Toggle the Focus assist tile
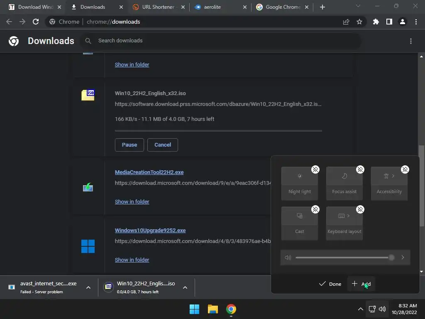Viewport: 425px width, 319px height. 344,184
